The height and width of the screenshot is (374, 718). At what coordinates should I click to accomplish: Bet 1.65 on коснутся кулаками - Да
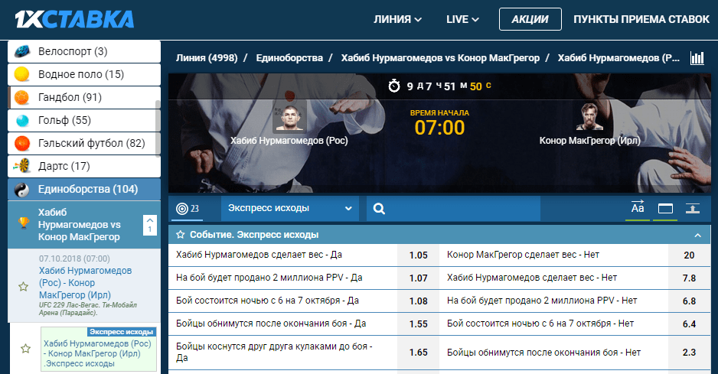[x=418, y=353]
